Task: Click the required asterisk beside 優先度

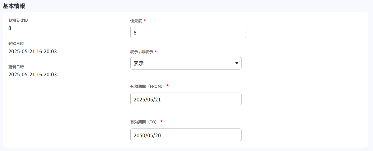Action: [145, 21]
